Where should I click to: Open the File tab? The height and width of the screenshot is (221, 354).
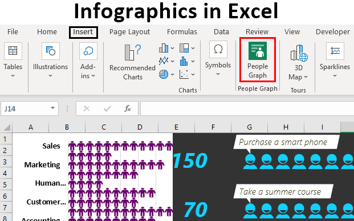[x=13, y=32]
